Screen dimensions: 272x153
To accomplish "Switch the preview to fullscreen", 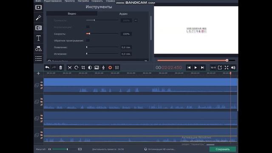I will coord(227,68).
